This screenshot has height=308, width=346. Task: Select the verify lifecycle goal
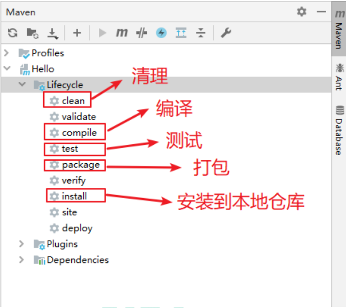click(x=74, y=181)
